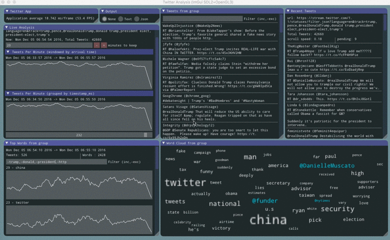
Task: Click the GoogChrome (@chrome_goog) tweet author
Action: [187, 96]
